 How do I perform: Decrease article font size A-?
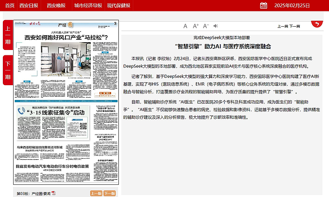click(x=206, y=26)
